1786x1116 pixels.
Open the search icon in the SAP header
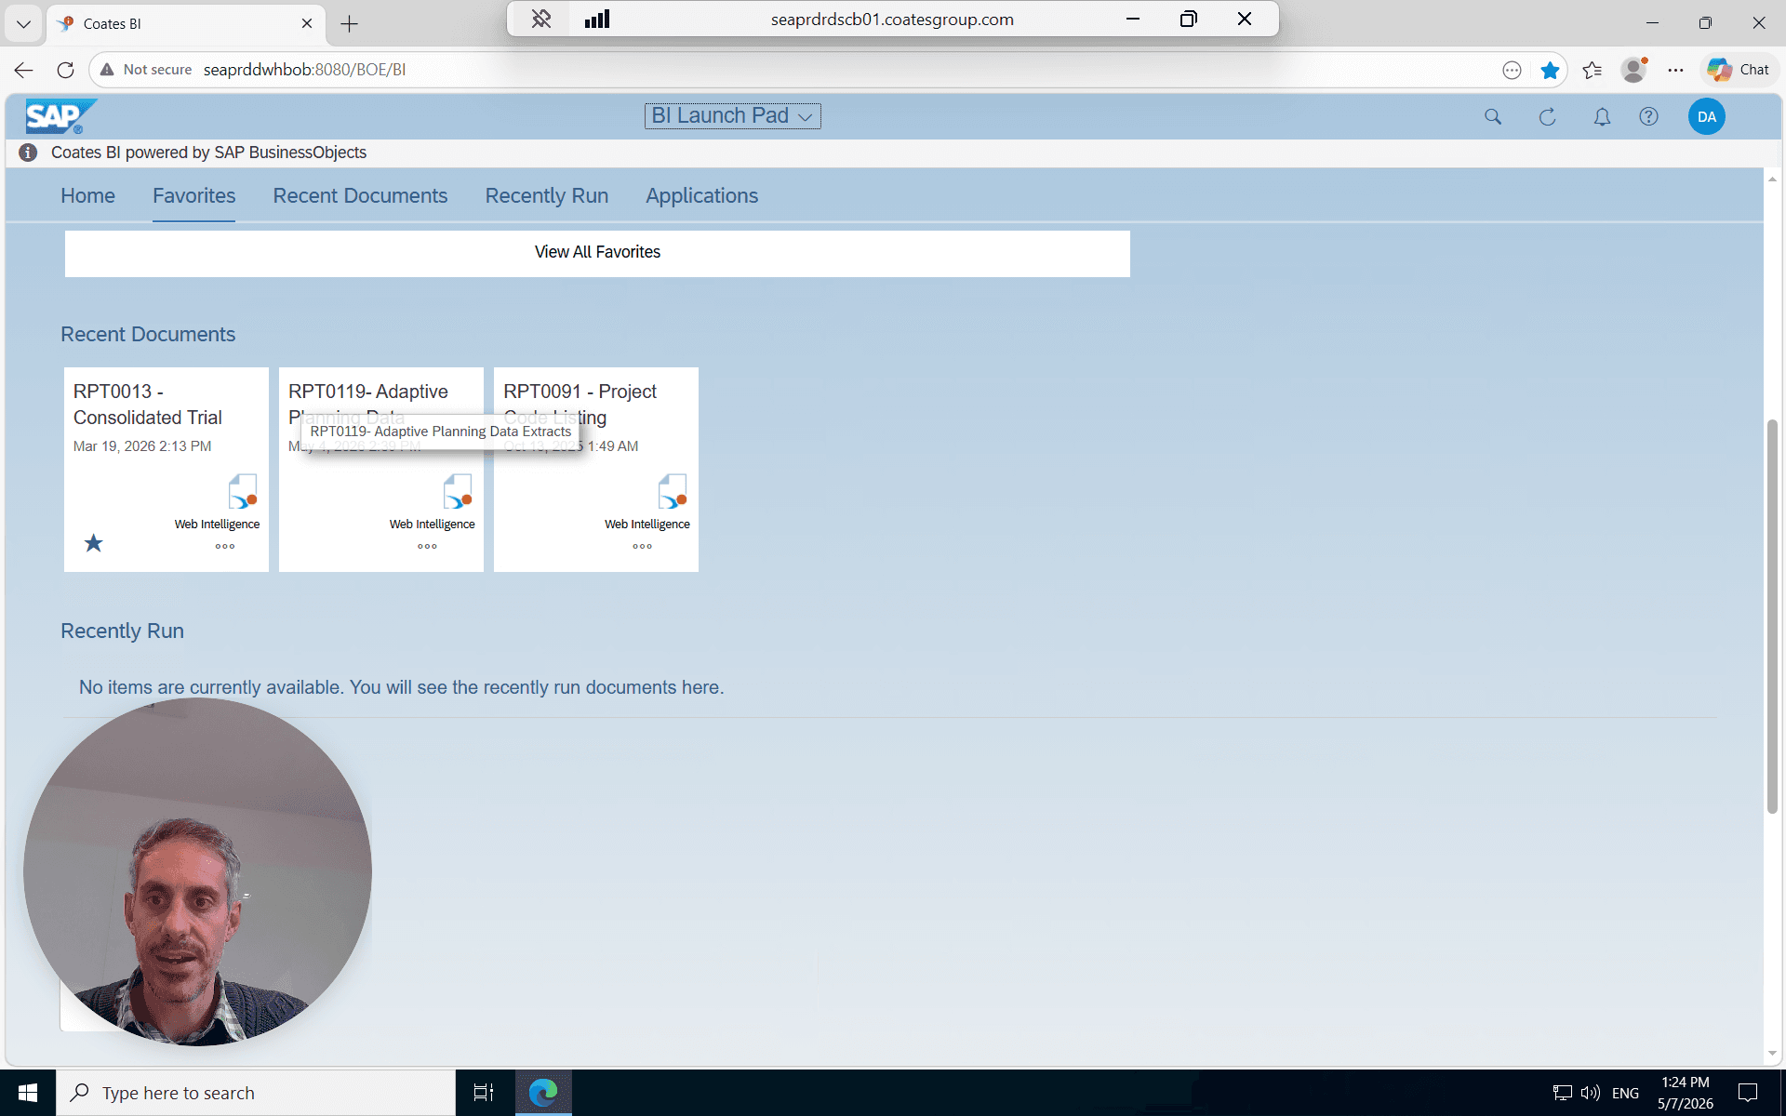(1492, 116)
